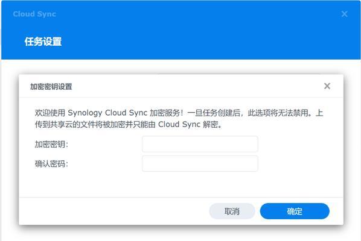
Task: Close the 加密密钥设置 dialog with its X
Action: click(327, 86)
